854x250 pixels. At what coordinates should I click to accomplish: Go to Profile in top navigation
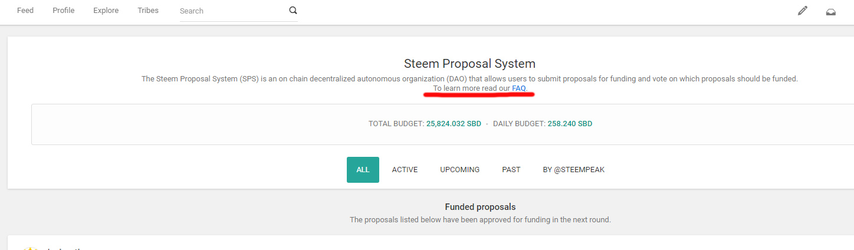click(x=64, y=11)
